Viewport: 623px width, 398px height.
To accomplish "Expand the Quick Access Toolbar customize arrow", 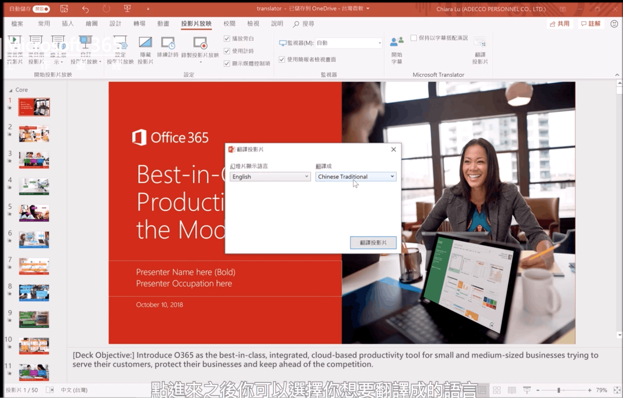I will [x=148, y=9].
